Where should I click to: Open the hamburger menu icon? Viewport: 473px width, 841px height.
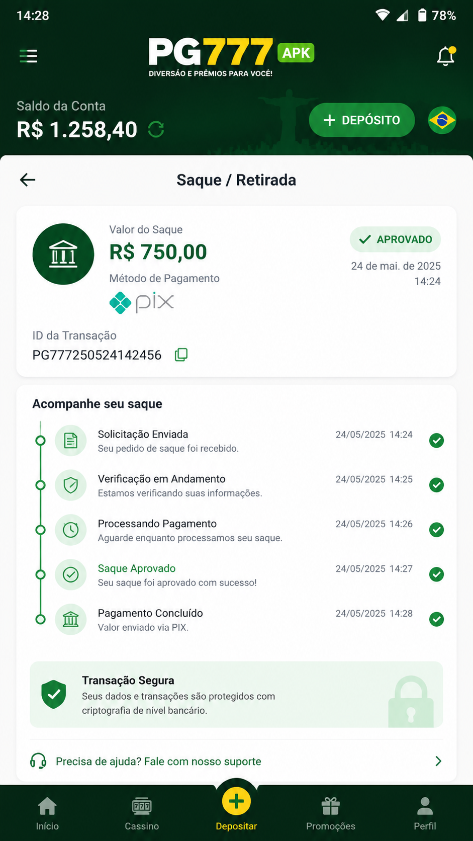point(29,56)
